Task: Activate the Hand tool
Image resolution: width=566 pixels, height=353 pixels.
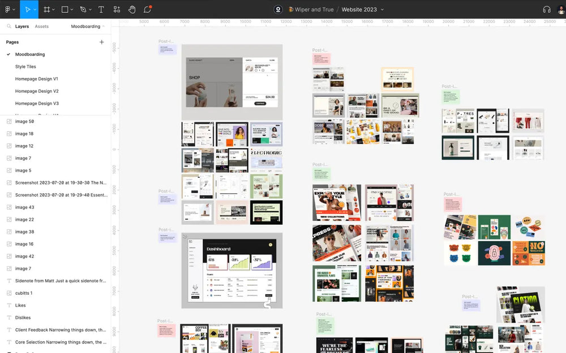Action: [132, 10]
